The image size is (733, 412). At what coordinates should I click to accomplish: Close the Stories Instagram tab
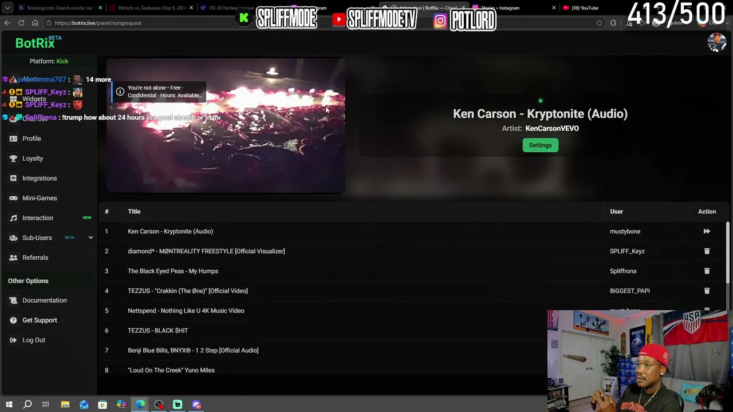[554, 8]
